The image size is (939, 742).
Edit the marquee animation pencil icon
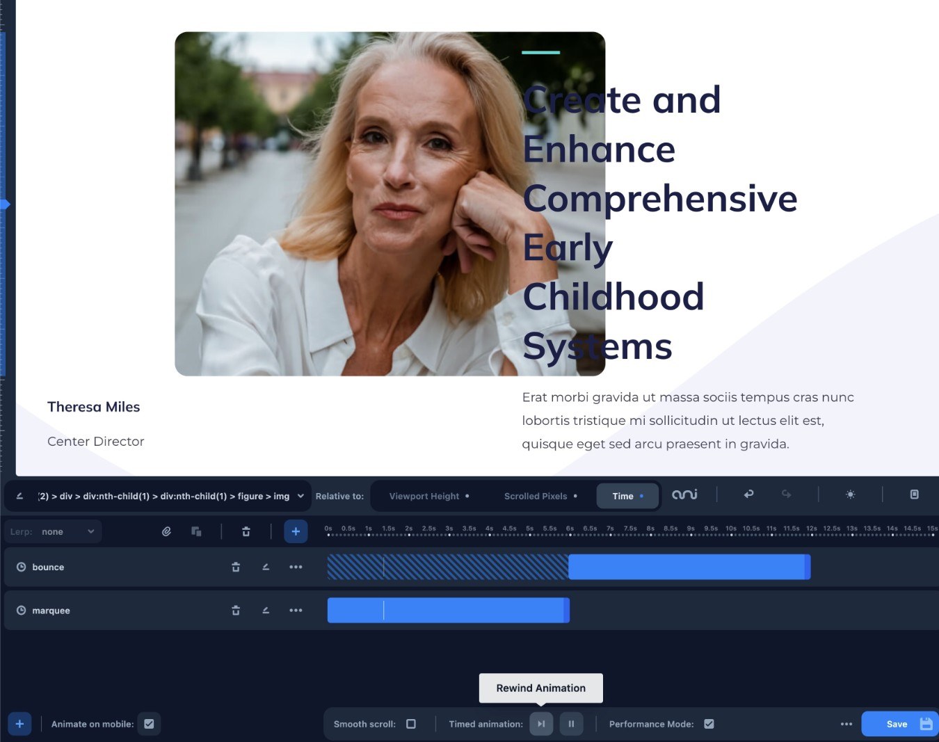[266, 611]
